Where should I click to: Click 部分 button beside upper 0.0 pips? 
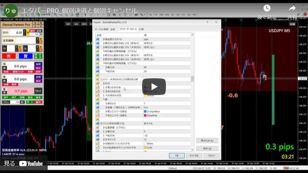pos(38,68)
